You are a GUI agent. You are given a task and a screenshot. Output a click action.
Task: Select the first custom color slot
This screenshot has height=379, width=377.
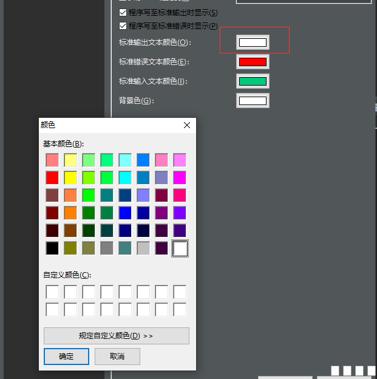52,292
